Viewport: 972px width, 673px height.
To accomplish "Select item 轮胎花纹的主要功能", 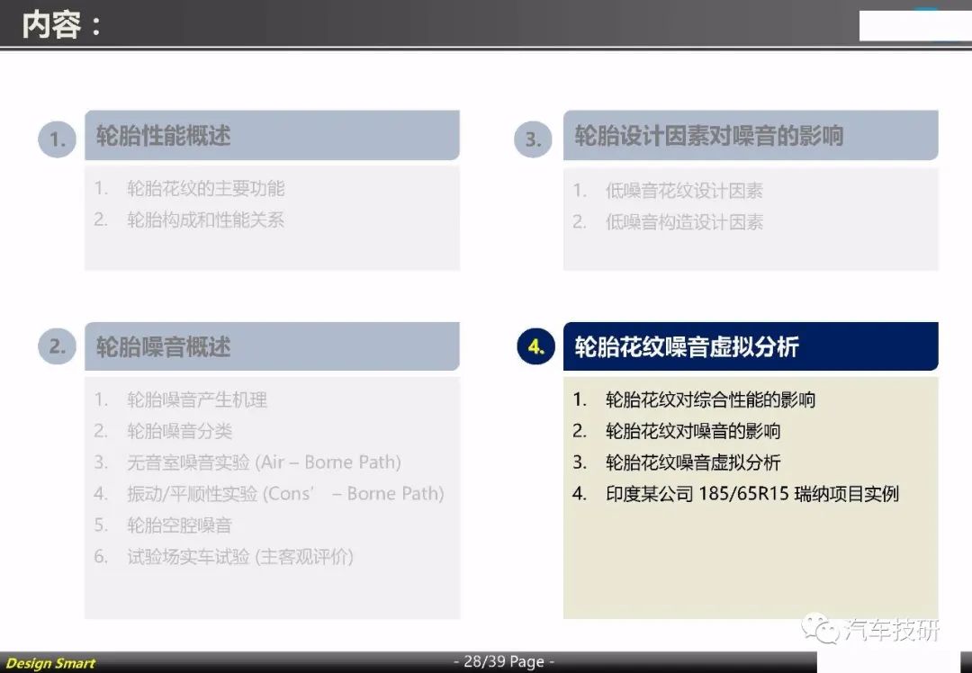I will coord(205,188).
